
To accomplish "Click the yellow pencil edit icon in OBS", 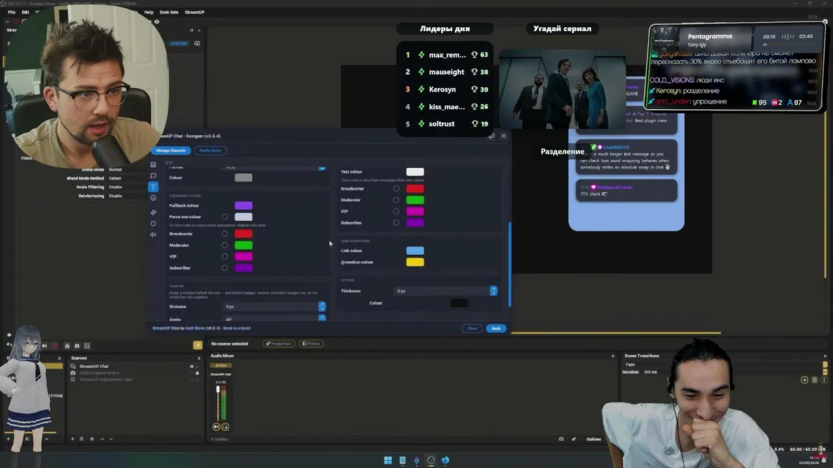I will pyautogui.click(x=198, y=344).
